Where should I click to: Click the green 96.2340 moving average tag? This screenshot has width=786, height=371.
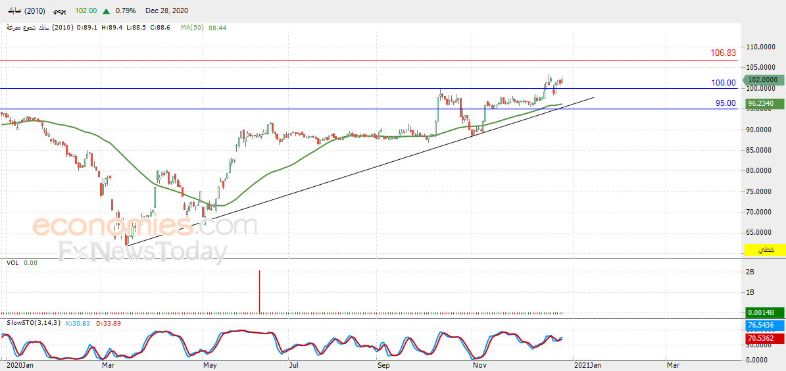coord(764,104)
